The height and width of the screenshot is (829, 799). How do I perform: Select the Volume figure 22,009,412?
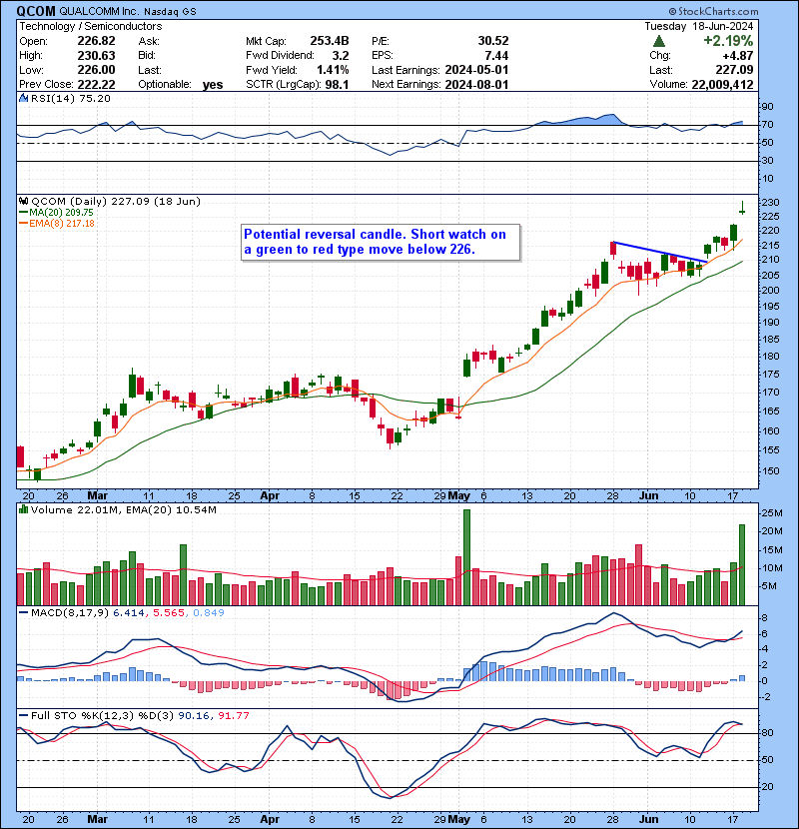click(722, 84)
